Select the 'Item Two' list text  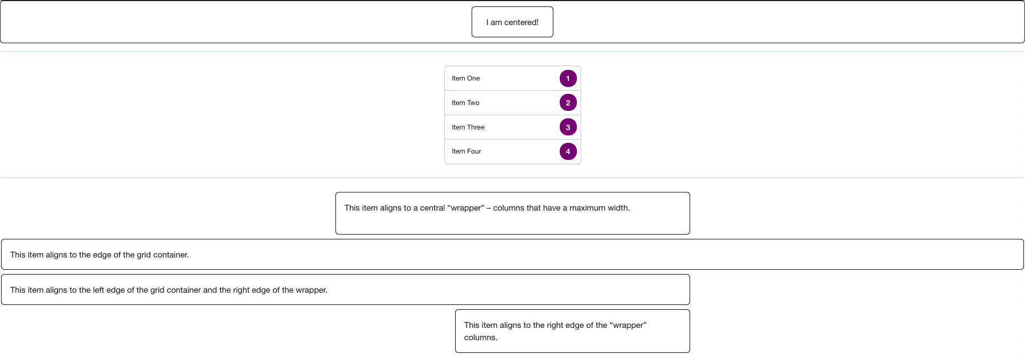tap(466, 103)
